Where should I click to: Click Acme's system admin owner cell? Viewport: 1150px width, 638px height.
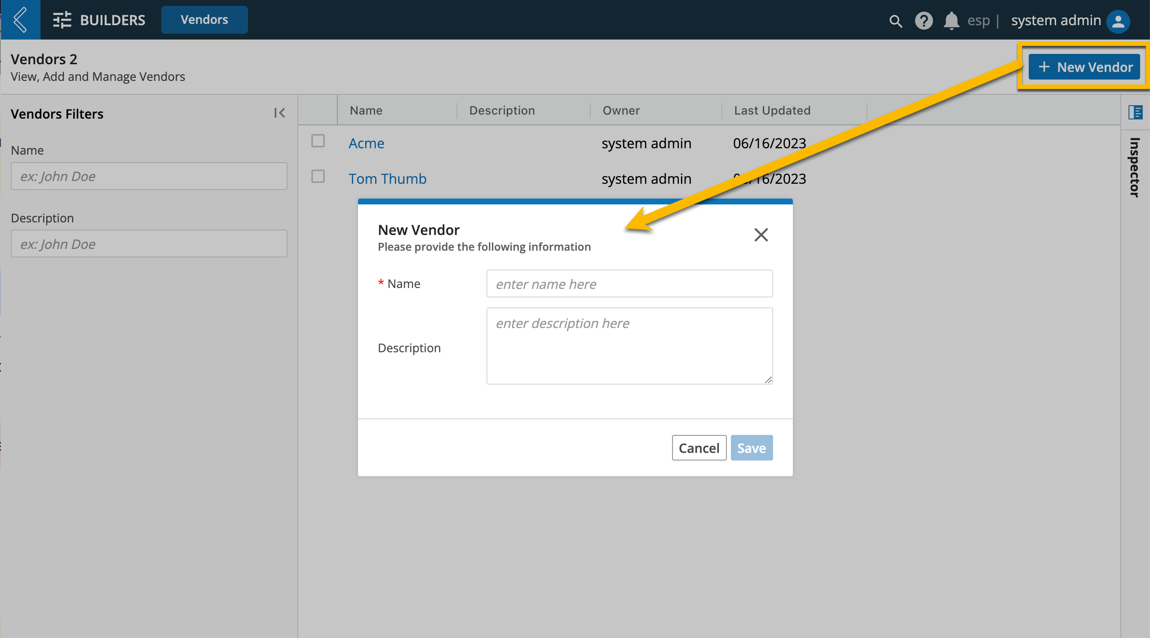[646, 143]
